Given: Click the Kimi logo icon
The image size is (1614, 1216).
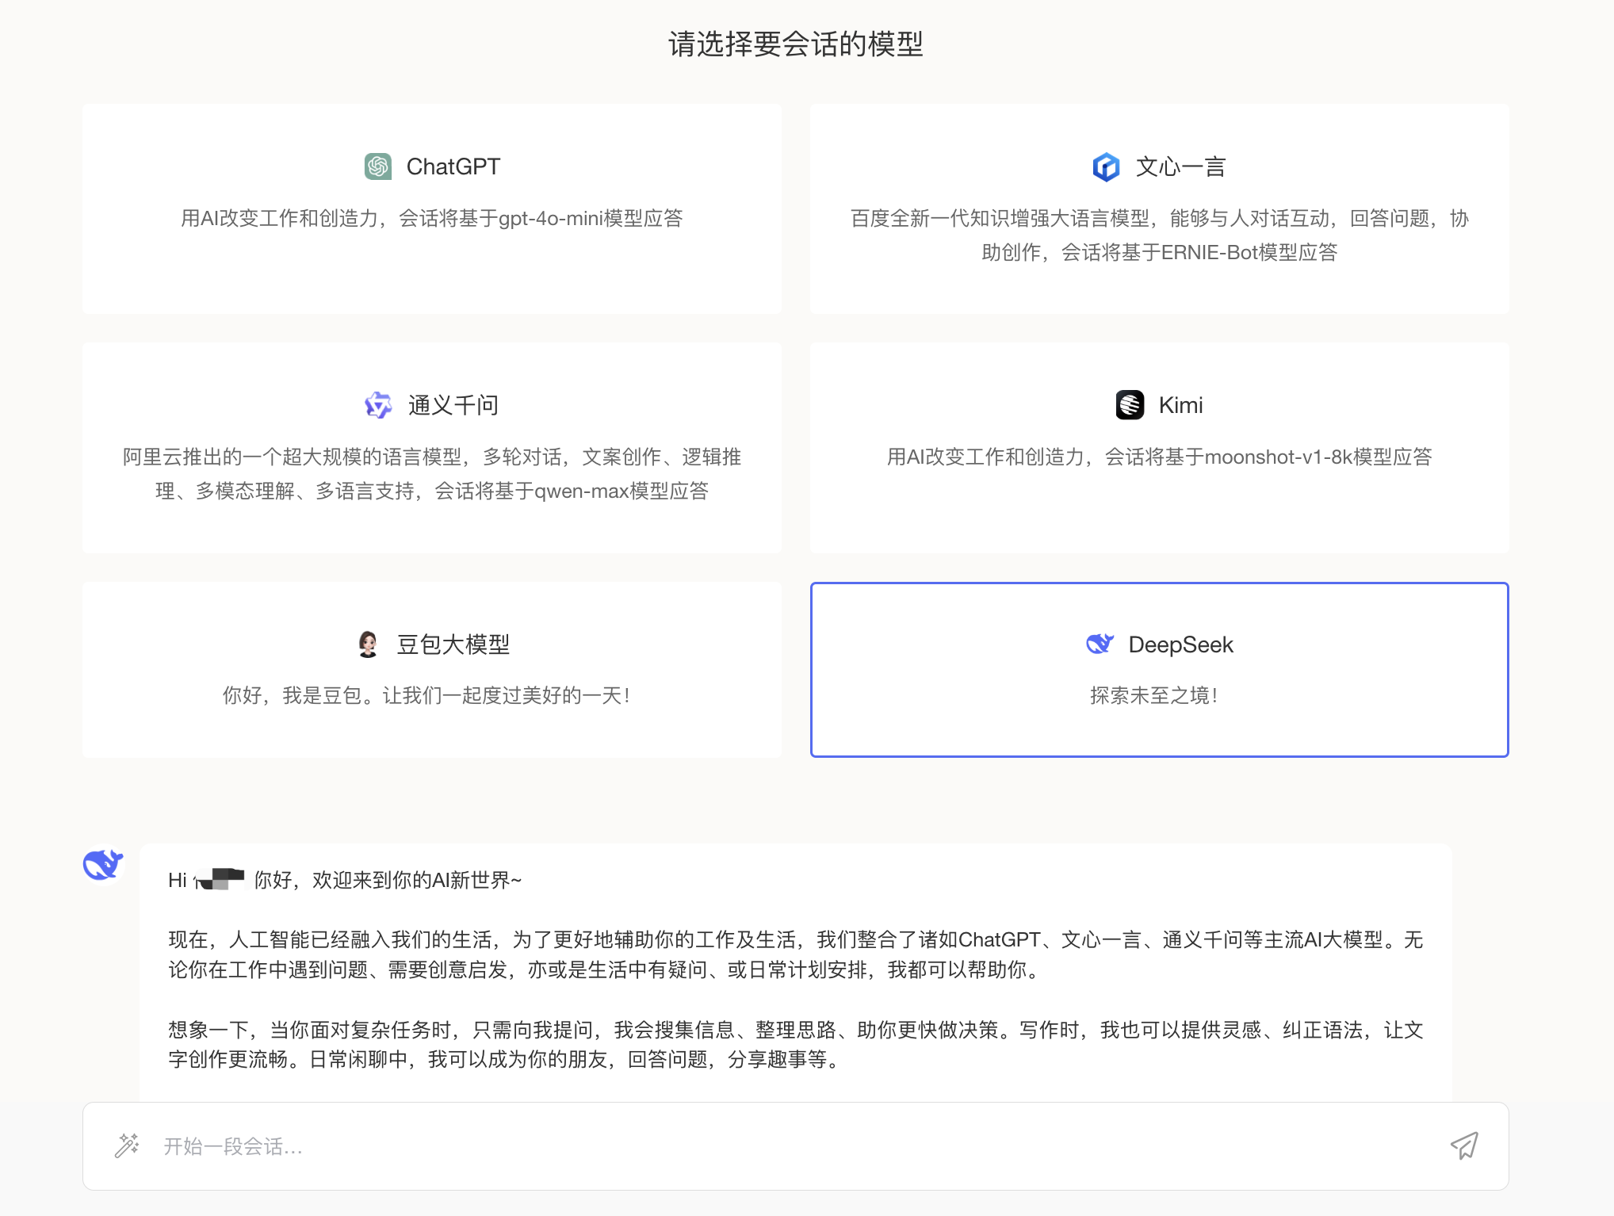Looking at the screenshot, I should pyautogui.click(x=1130, y=405).
